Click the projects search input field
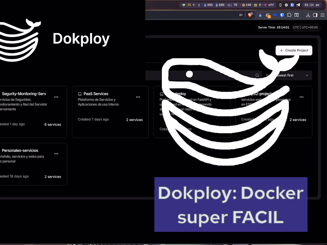 click(203, 75)
